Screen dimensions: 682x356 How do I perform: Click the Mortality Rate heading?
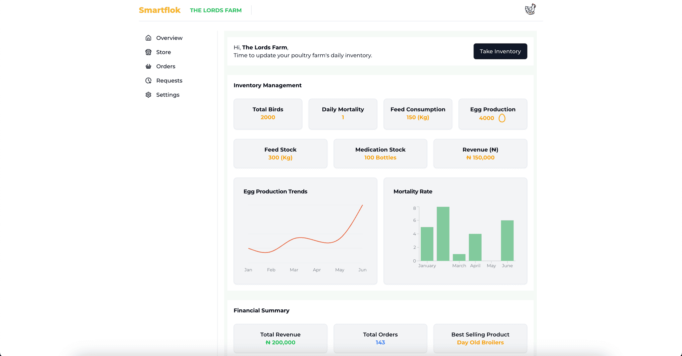[x=413, y=191]
